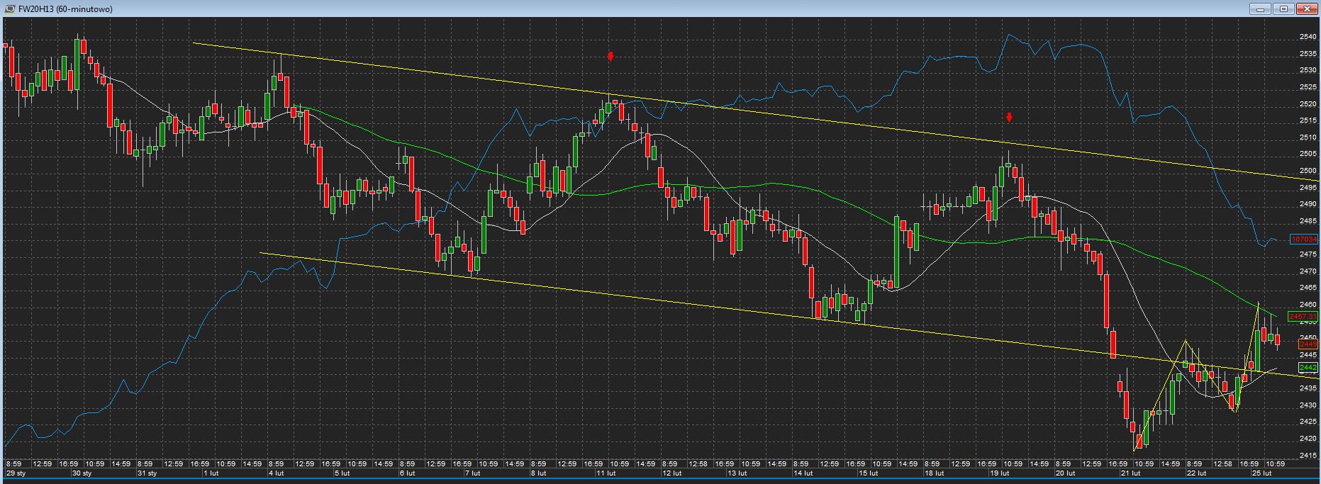
Task: Click the 12 lut date label
Action: coord(671,473)
